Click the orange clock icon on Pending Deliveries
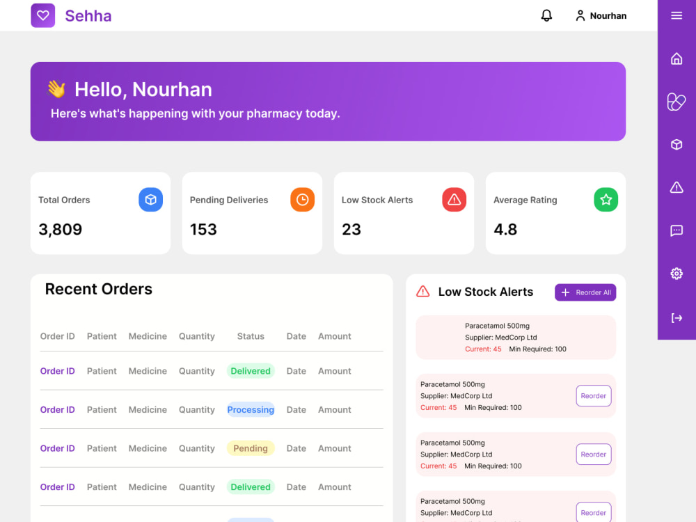The width and height of the screenshot is (696, 522). 302,199
